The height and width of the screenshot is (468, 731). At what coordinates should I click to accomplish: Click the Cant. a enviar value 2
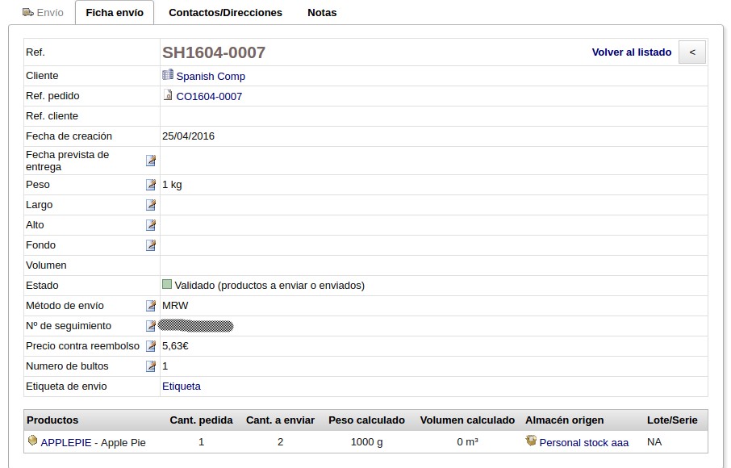click(281, 442)
